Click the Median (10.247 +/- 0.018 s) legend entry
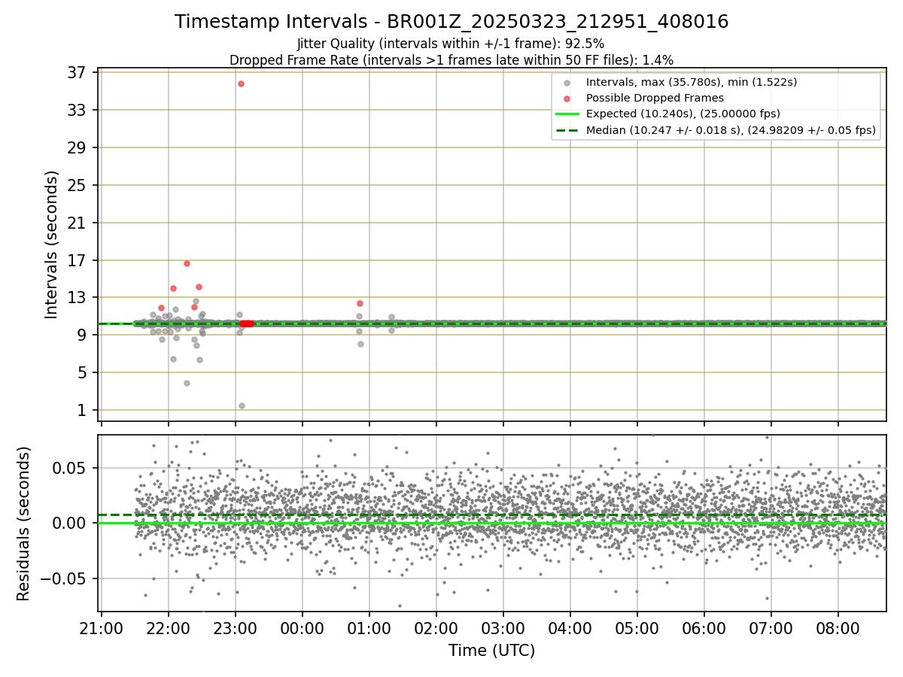903x677 pixels. 716,130
